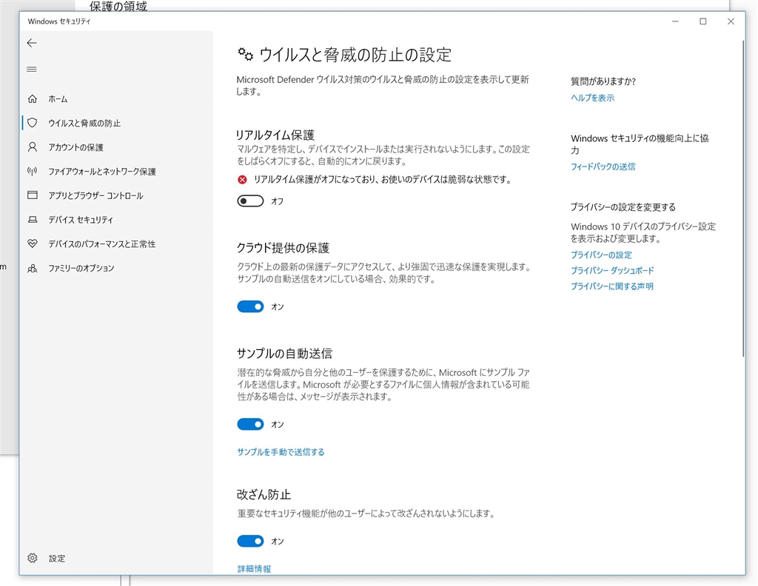Click the フィードバックの送信 link
Viewport: 758px width, 586px height.
click(x=603, y=166)
